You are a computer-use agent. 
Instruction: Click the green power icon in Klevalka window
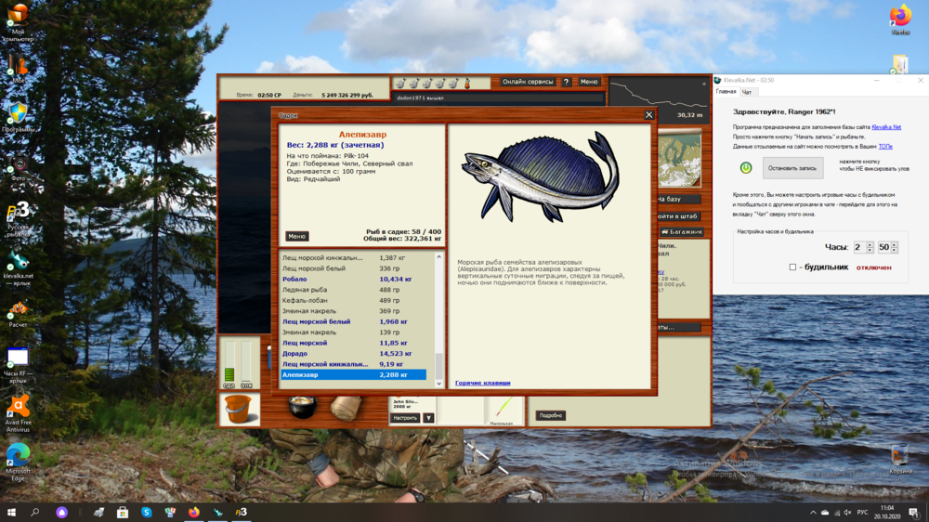[746, 168]
